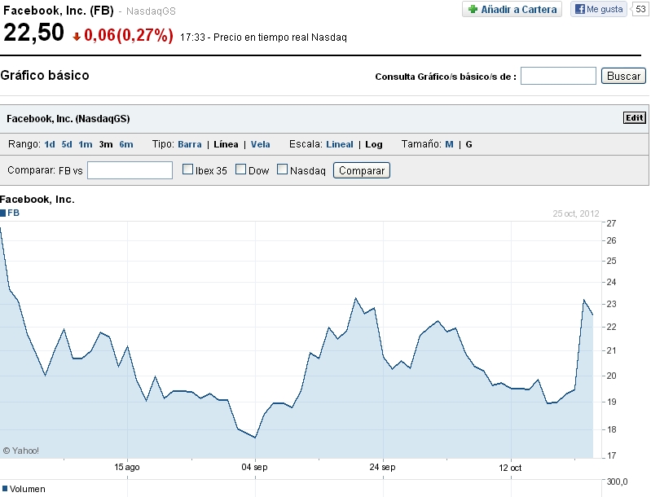Set chart range to 1m
Viewport: 651px width, 497px height.
coord(86,144)
